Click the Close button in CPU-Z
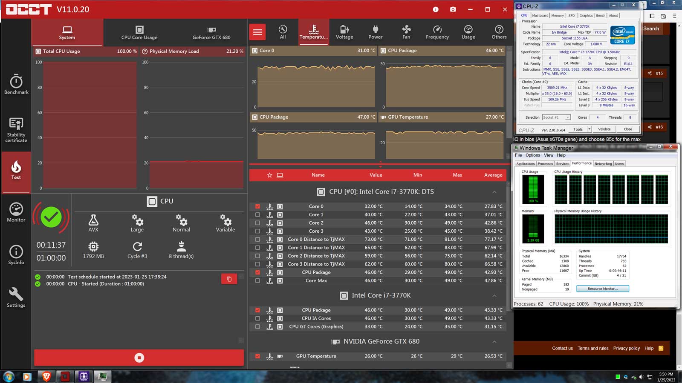682x383 pixels. coord(628,129)
